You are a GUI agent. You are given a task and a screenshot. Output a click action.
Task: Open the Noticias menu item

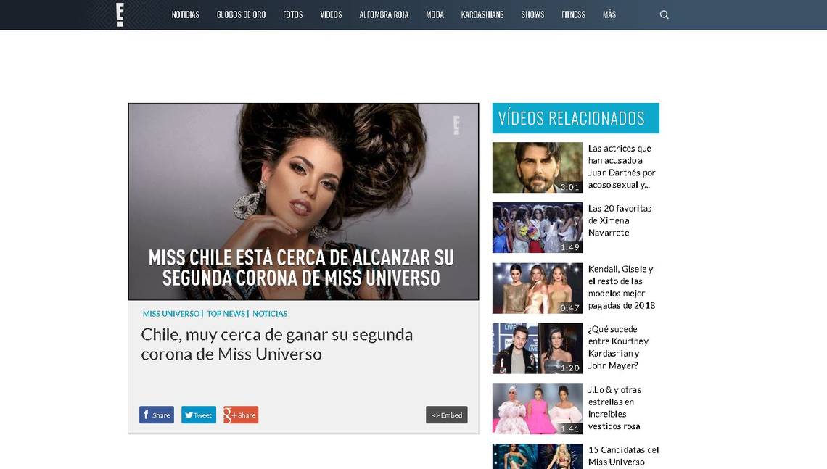(185, 14)
